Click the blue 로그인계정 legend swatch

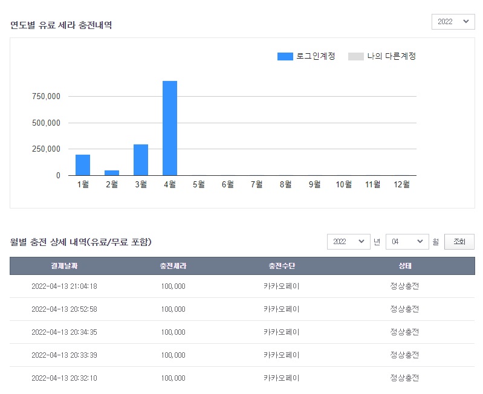tap(285, 56)
